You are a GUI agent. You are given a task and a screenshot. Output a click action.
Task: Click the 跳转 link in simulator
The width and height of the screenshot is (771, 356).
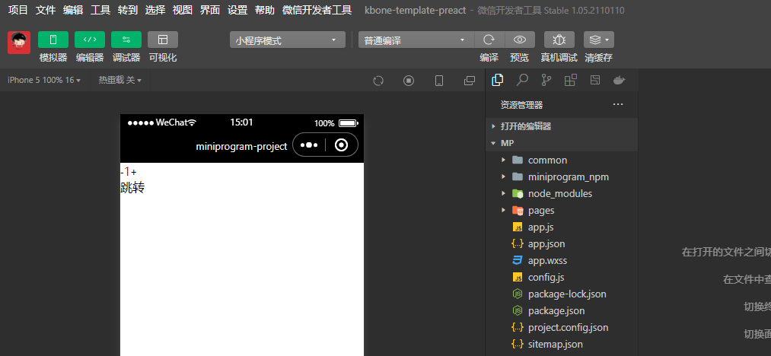(132, 188)
